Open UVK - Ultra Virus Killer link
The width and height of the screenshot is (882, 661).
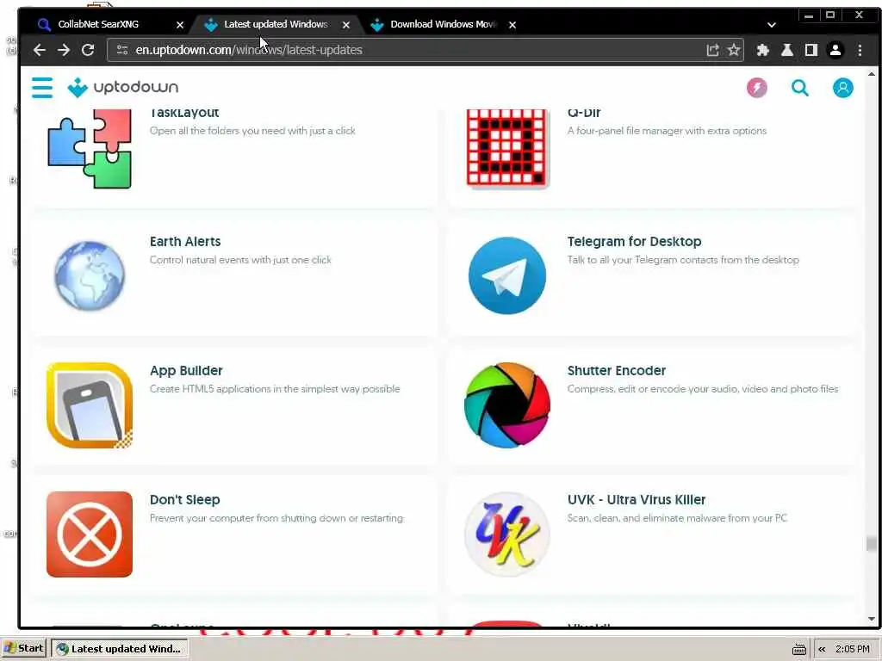[637, 500]
